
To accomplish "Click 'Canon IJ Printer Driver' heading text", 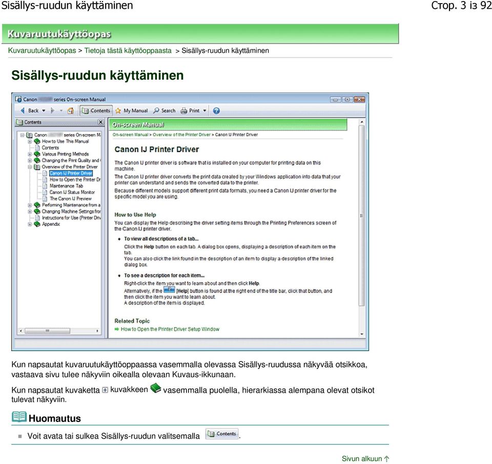I will (157, 149).
